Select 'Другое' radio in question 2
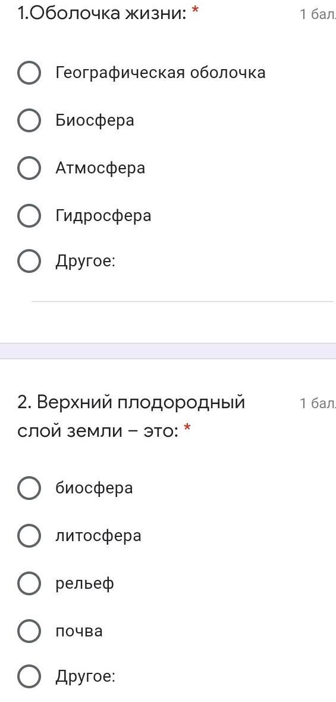This screenshot has width=336, height=702. 29,676
